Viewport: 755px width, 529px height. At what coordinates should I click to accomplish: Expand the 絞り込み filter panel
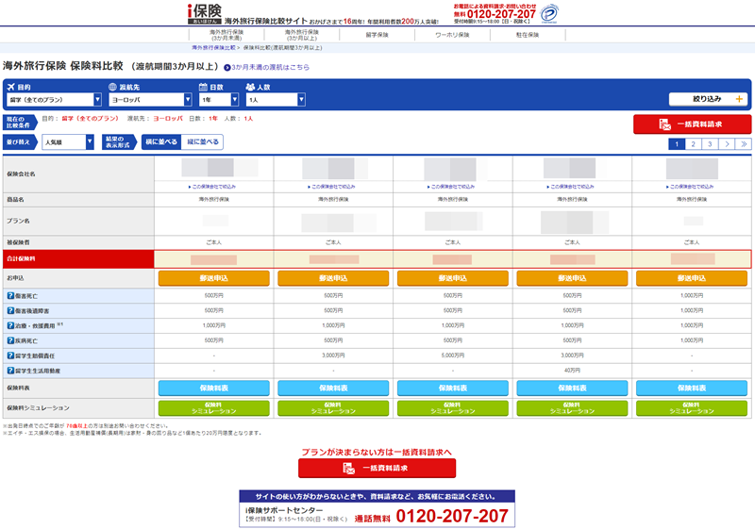pos(708,99)
